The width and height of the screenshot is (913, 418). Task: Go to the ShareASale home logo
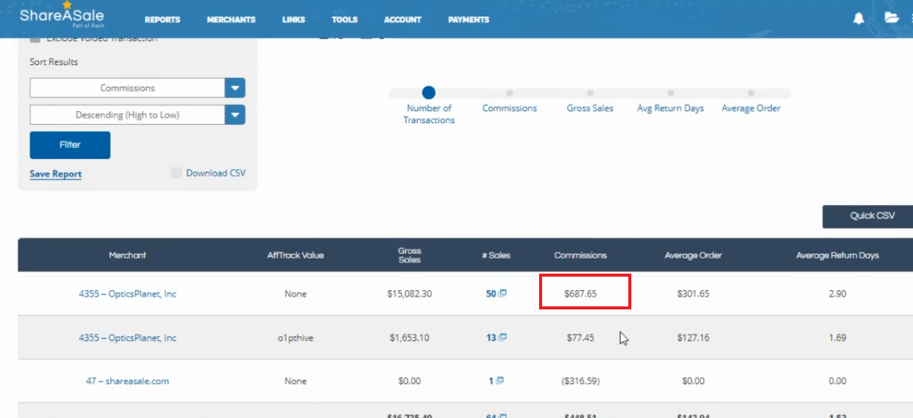[x=61, y=14]
